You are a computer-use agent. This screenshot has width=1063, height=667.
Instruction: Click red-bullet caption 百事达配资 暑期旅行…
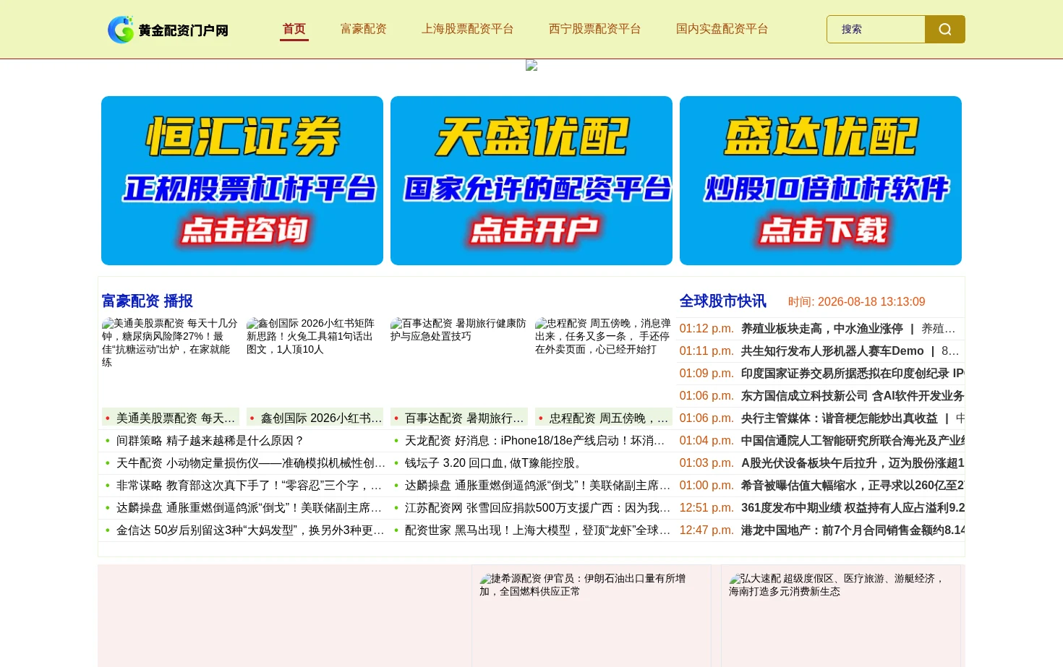coord(459,418)
